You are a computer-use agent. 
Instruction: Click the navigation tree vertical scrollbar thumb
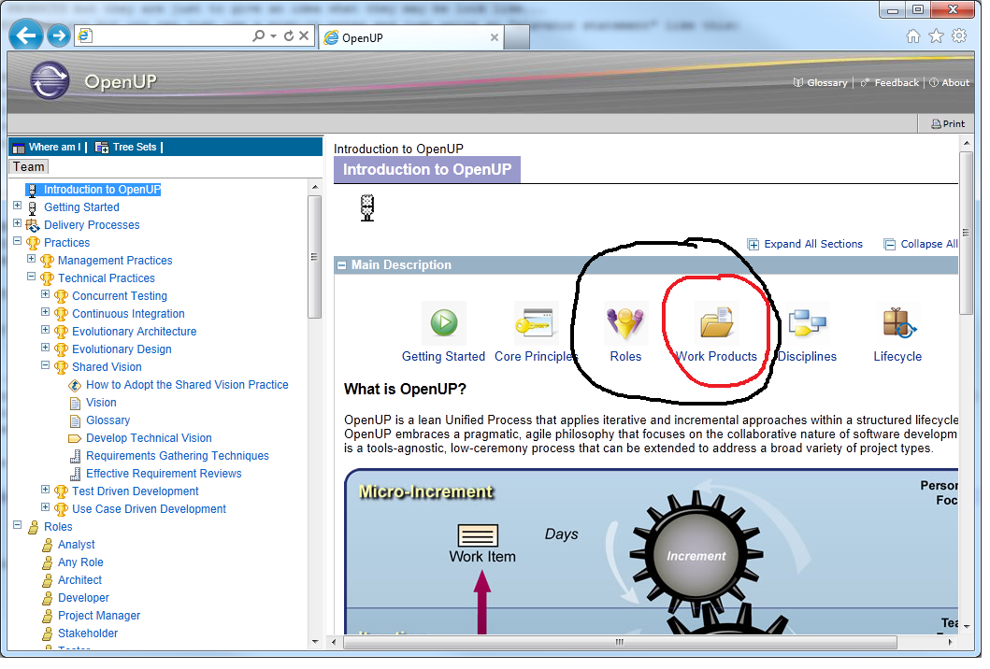(x=314, y=257)
